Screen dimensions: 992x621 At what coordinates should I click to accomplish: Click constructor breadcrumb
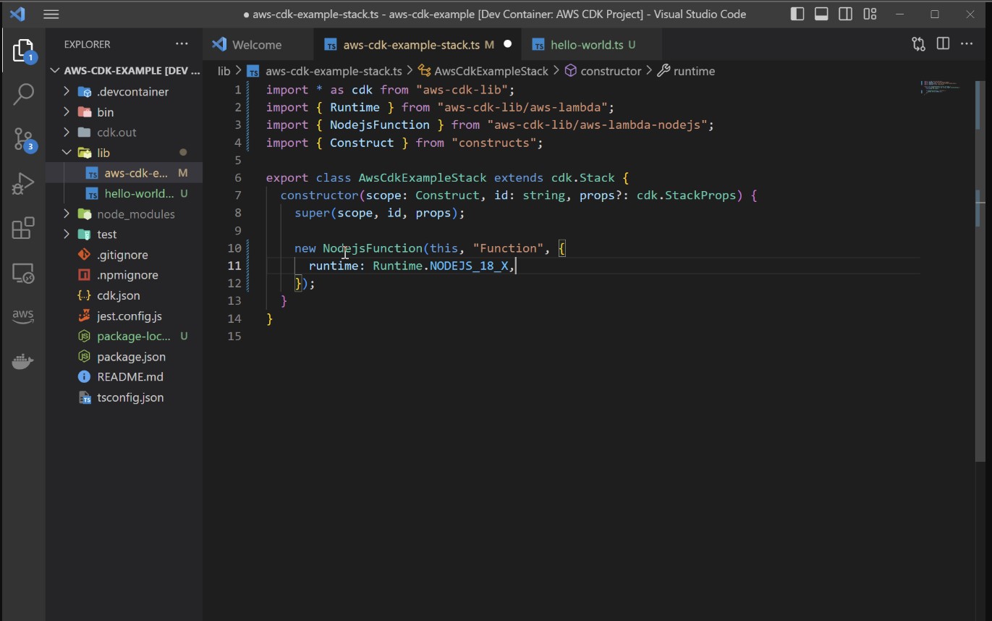coord(603,71)
